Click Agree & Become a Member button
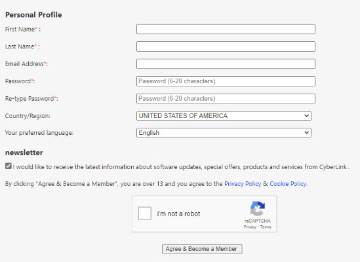This screenshot has height=262, width=360. pos(202,249)
